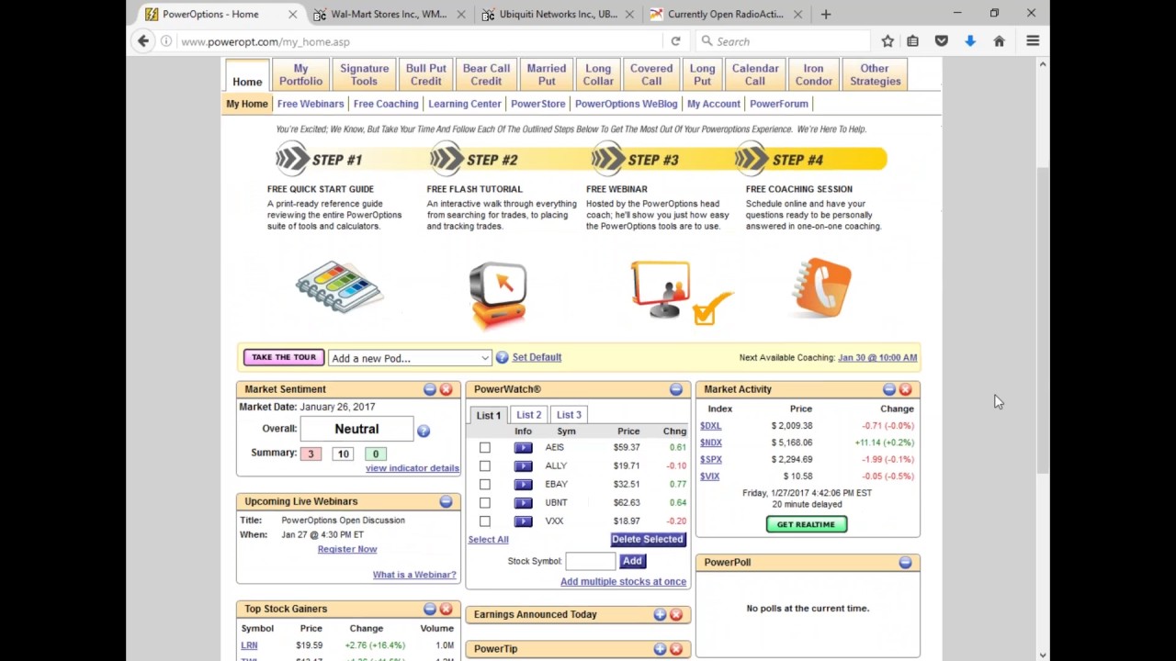Open the browser hamburger menu
Viewport: 1176px width, 661px height.
[x=1033, y=41]
